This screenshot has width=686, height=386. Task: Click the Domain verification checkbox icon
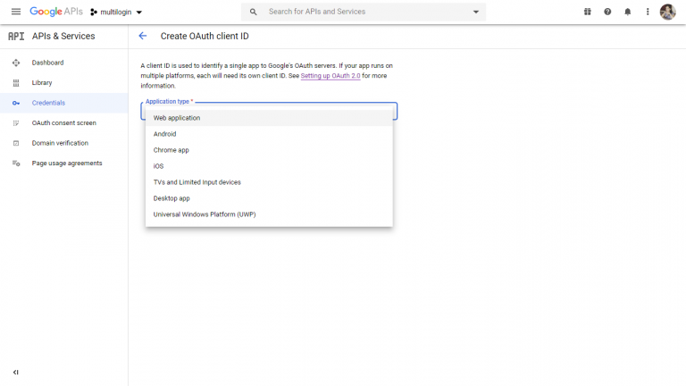pyautogui.click(x=16, y=143)
